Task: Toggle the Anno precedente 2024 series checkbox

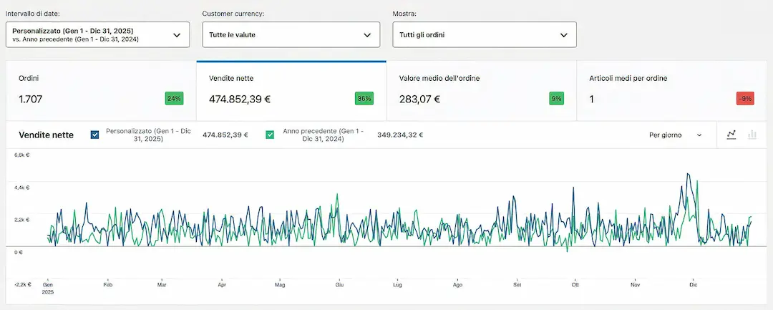Action: [270, 135]
